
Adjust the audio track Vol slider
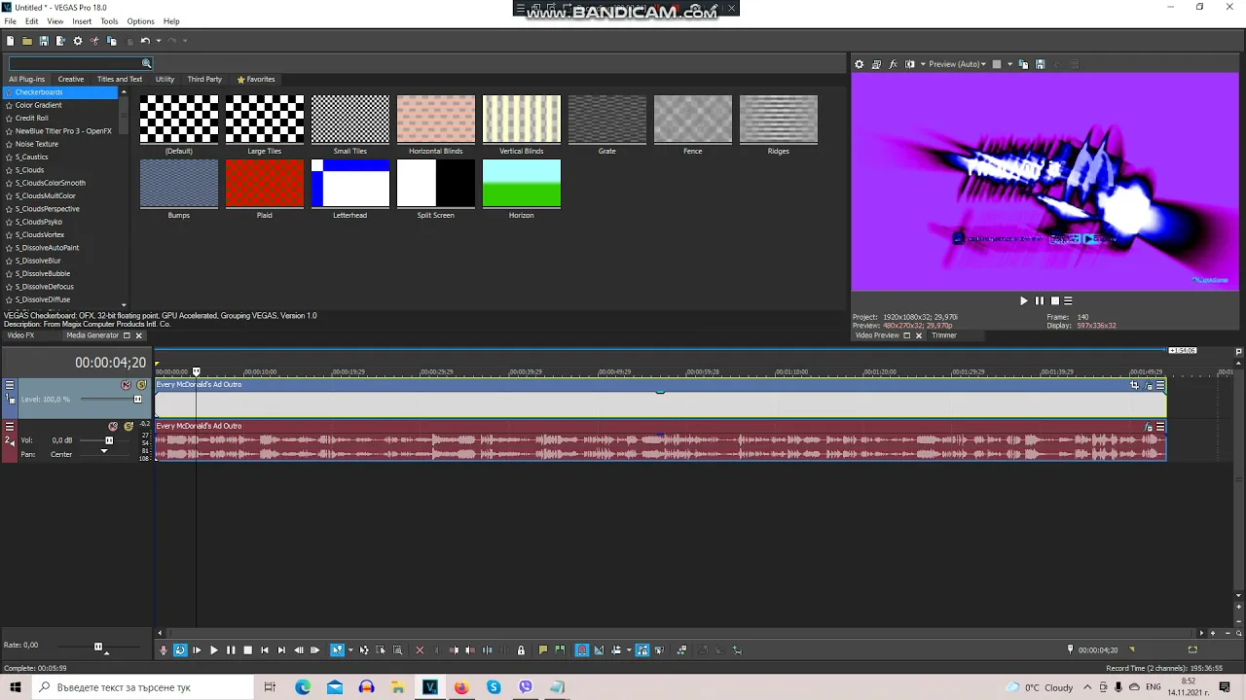pyautogui.click(x=109, y=440)
